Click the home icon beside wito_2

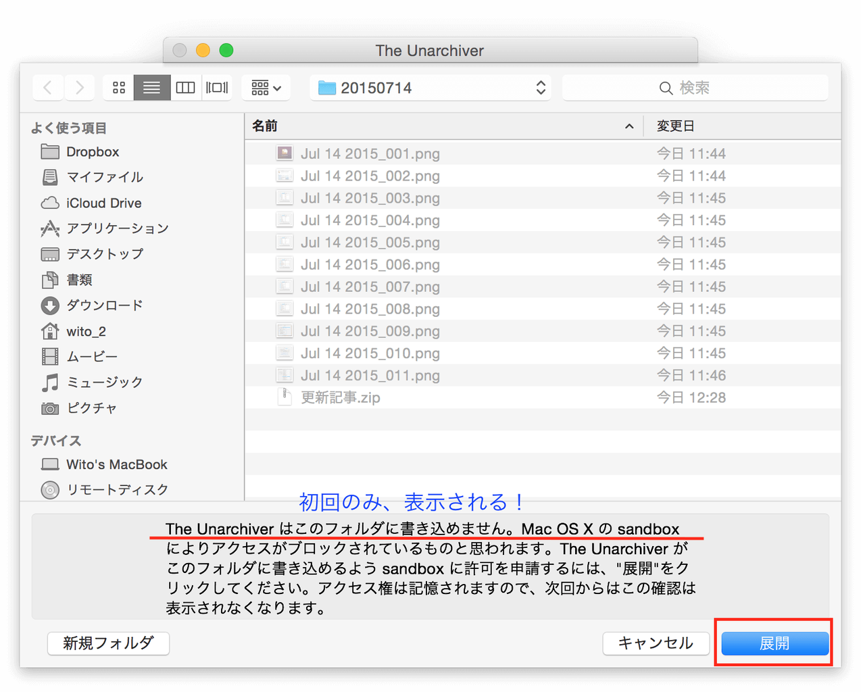click(x=50, y=331)
